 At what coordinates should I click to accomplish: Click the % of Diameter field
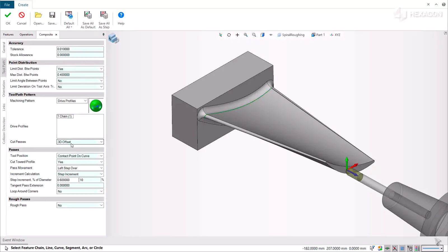point(90,180)
